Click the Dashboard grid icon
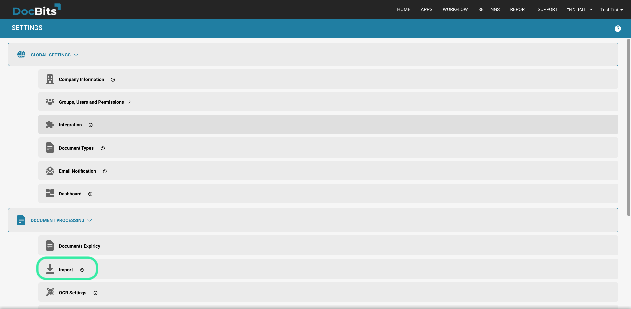 (50, 193)
